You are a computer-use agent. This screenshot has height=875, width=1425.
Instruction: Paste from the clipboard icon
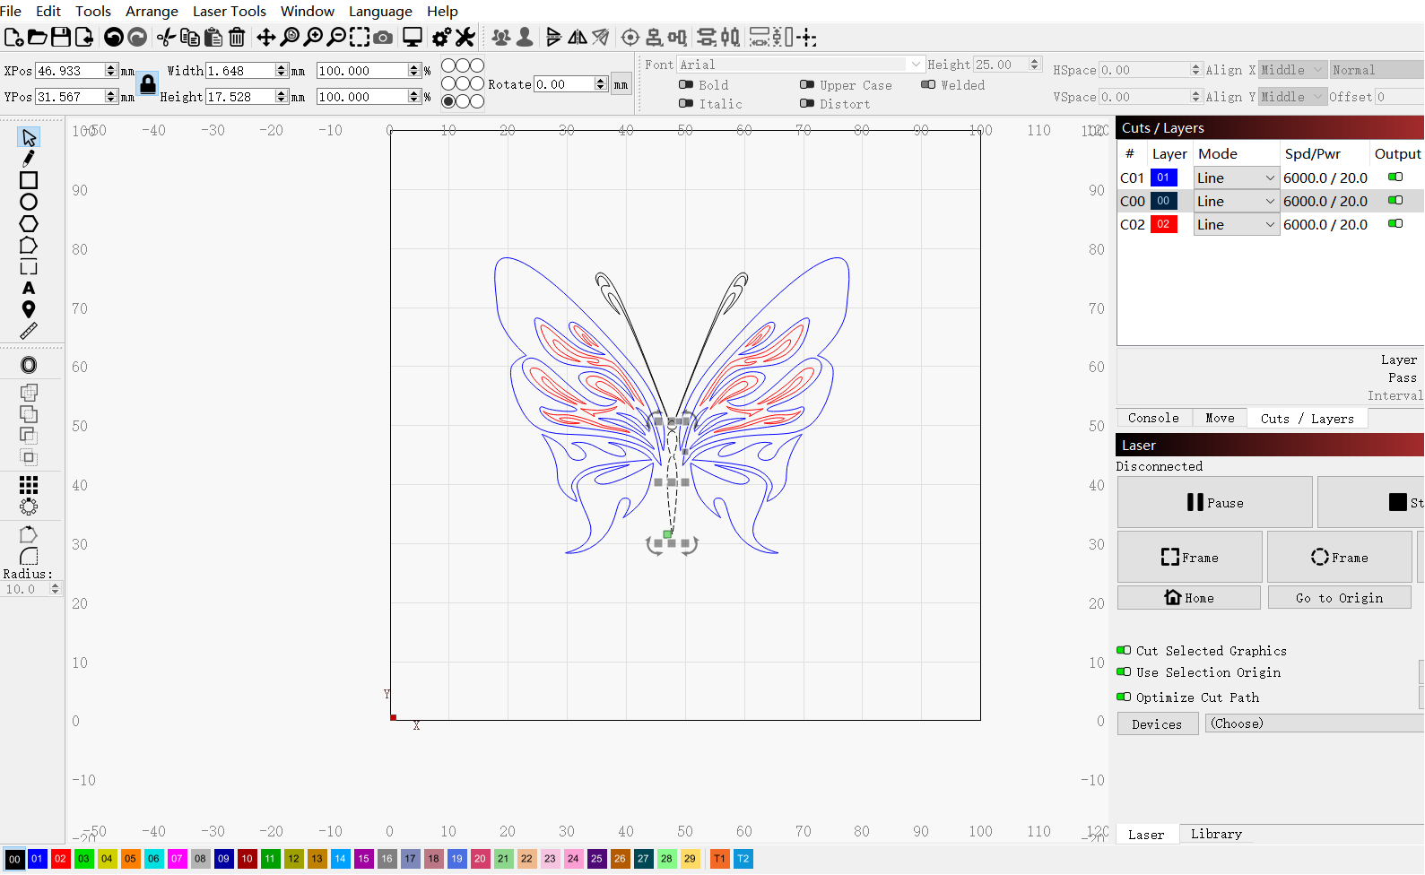tap(213, 38)
